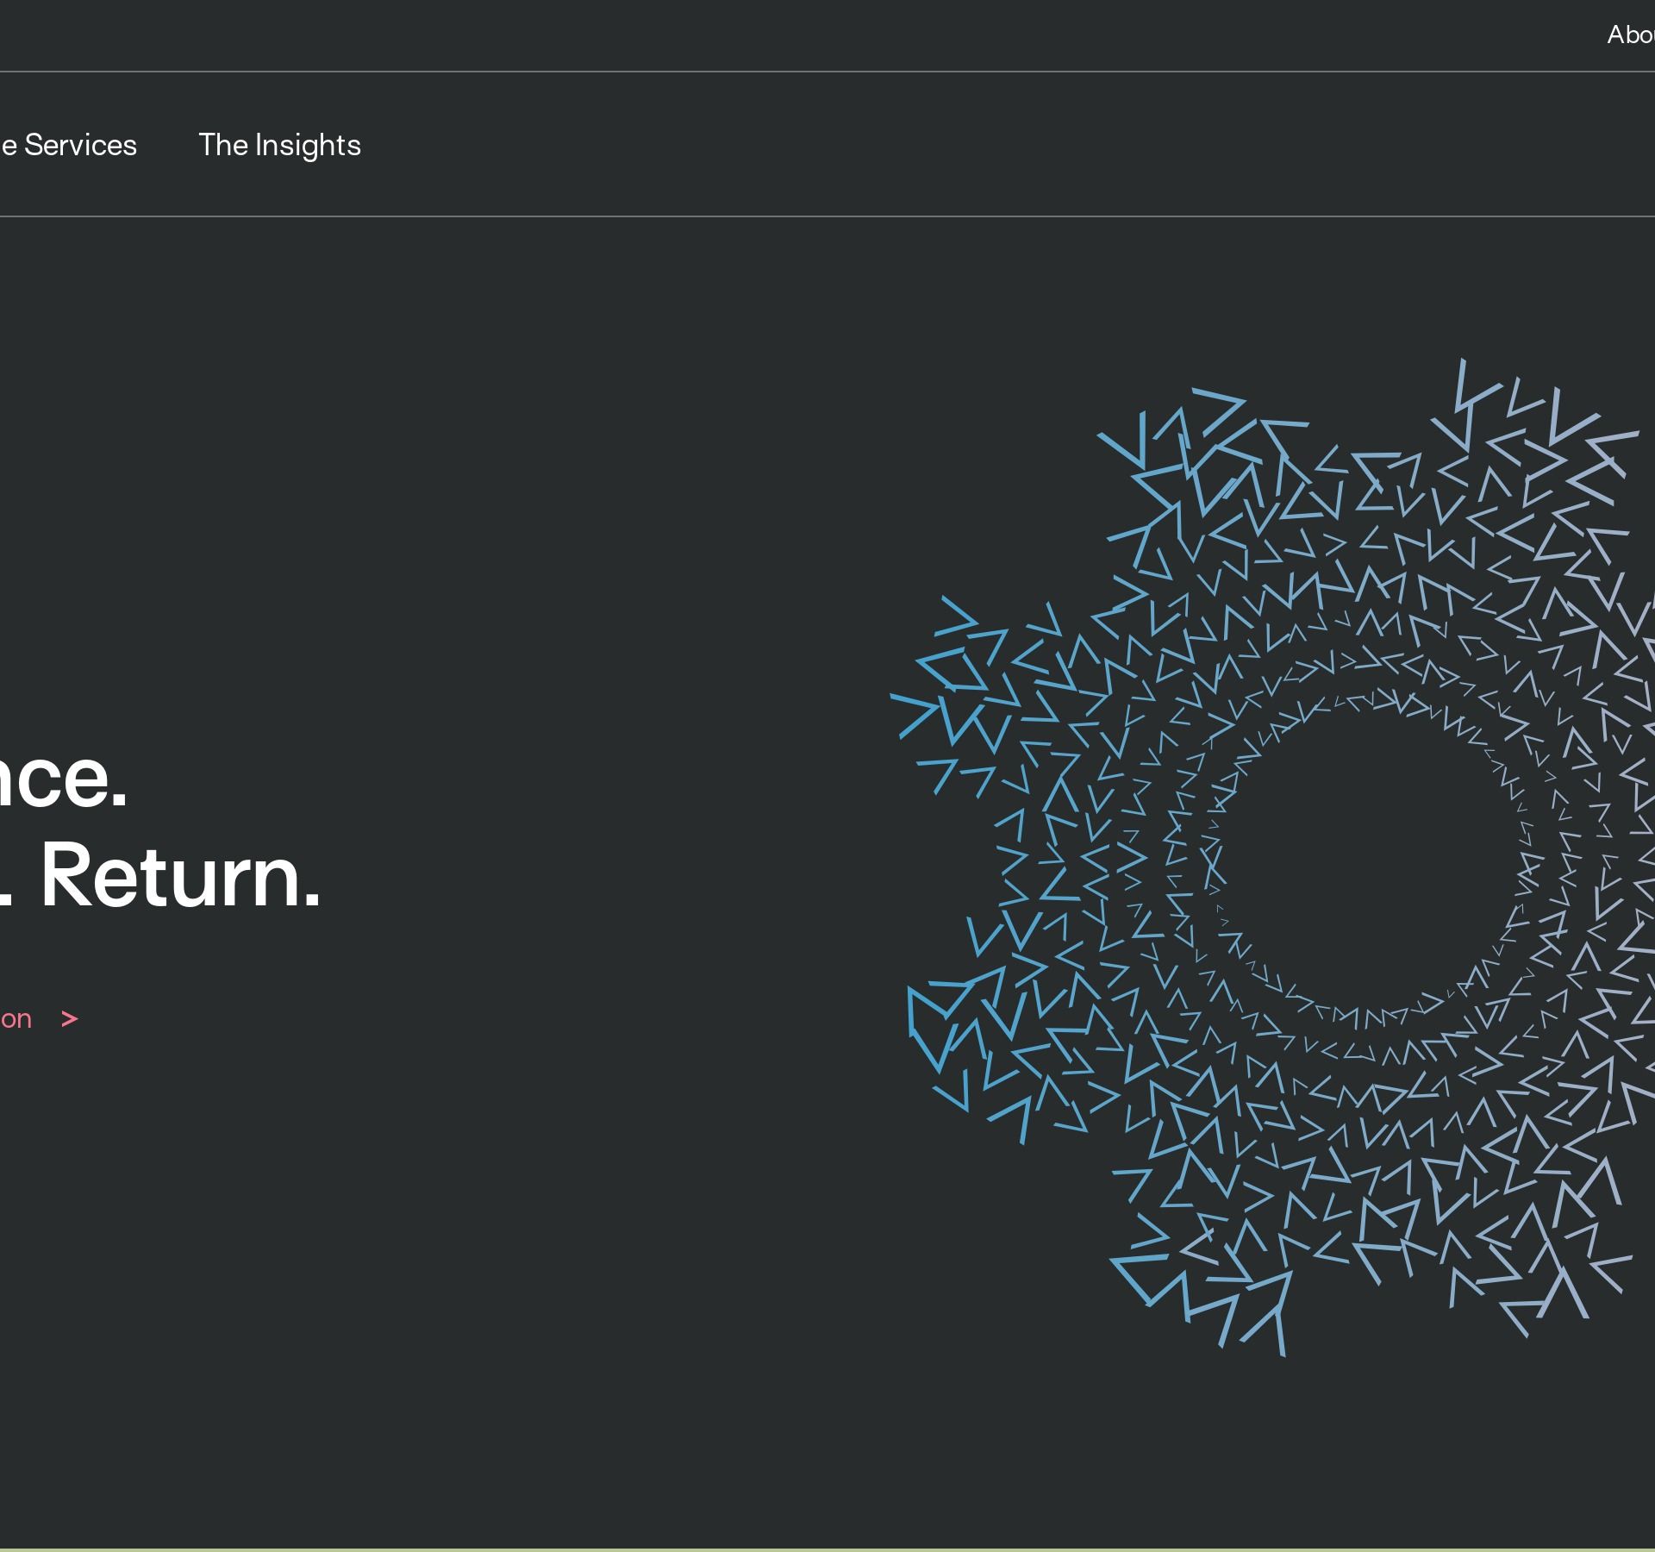Screen dimensions: 1655x1552
Task: Click the light green strip at page bottom
Action: click(827, 1549)
